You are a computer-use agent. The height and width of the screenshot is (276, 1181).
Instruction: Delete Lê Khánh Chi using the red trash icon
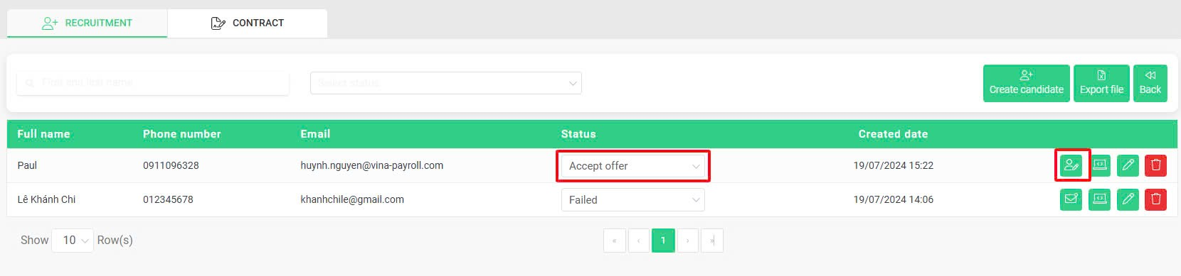click(1155, 199)
